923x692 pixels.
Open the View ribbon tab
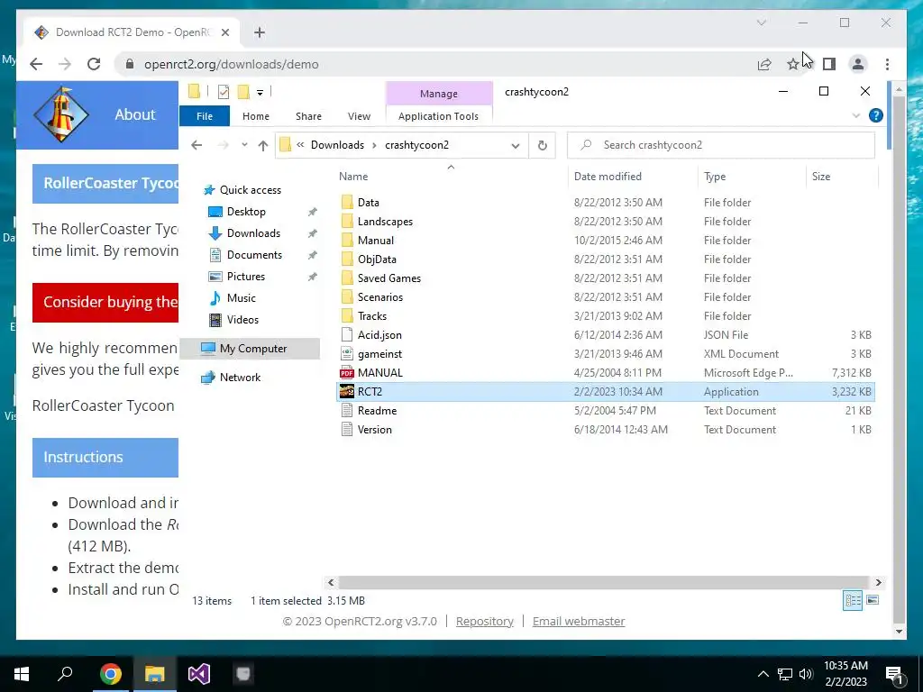coord(359,116)
